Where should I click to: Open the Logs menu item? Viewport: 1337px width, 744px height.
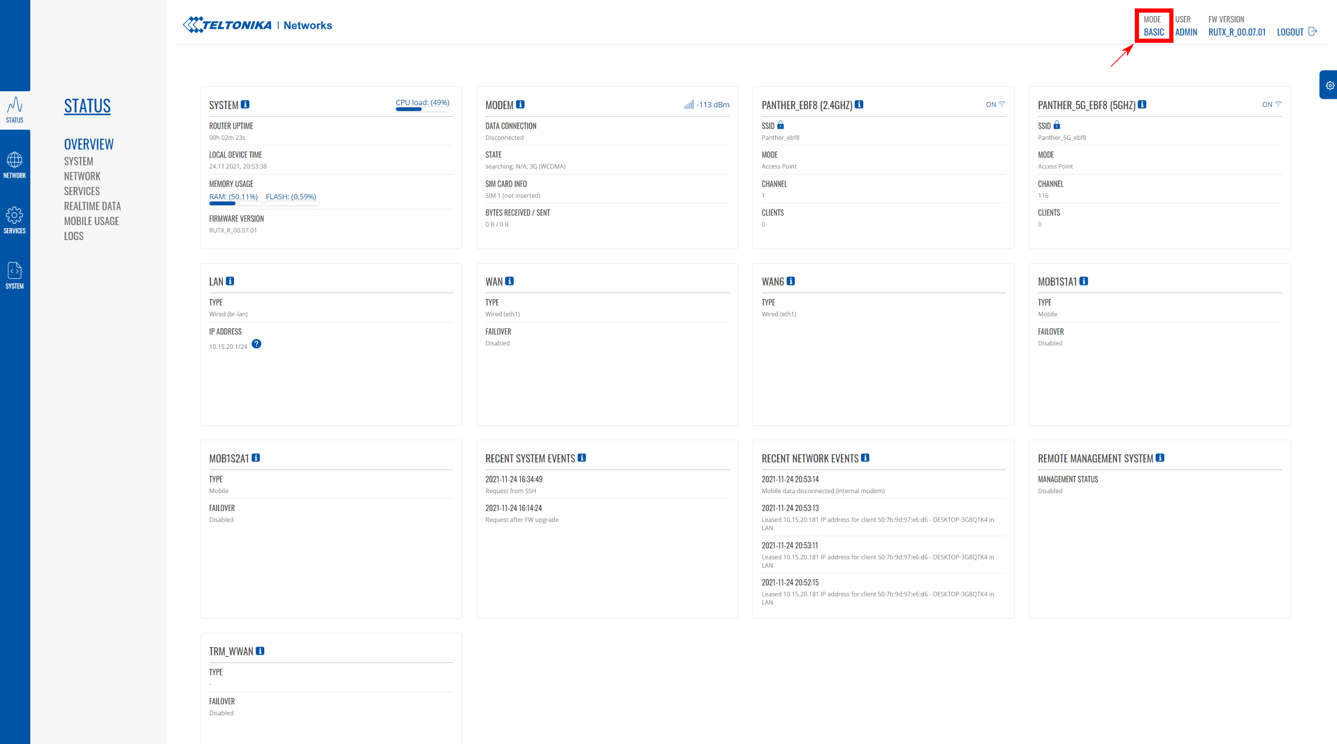coord(74,236)
